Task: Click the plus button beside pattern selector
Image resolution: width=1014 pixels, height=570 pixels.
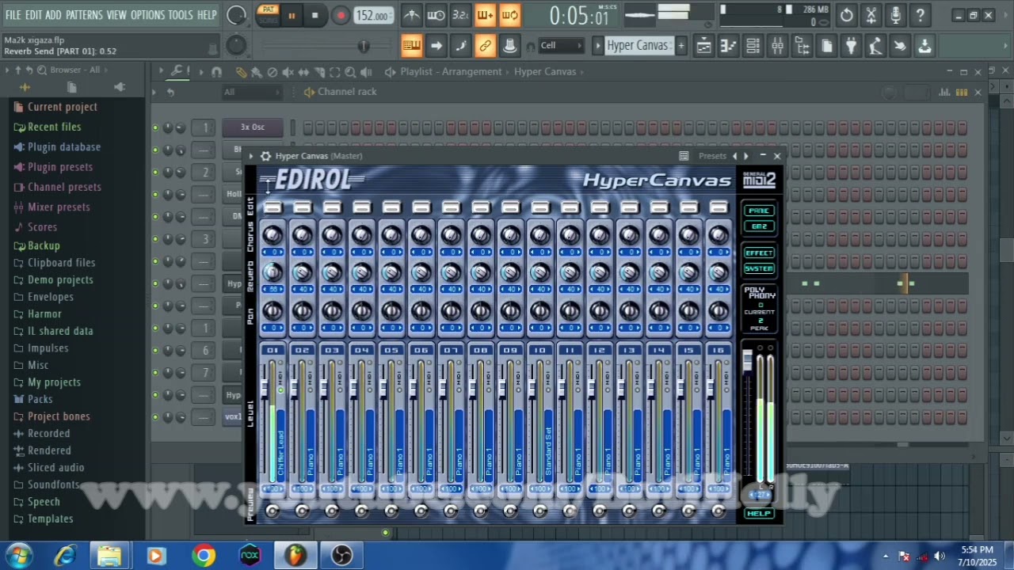Action: click(x=680, y=46)
